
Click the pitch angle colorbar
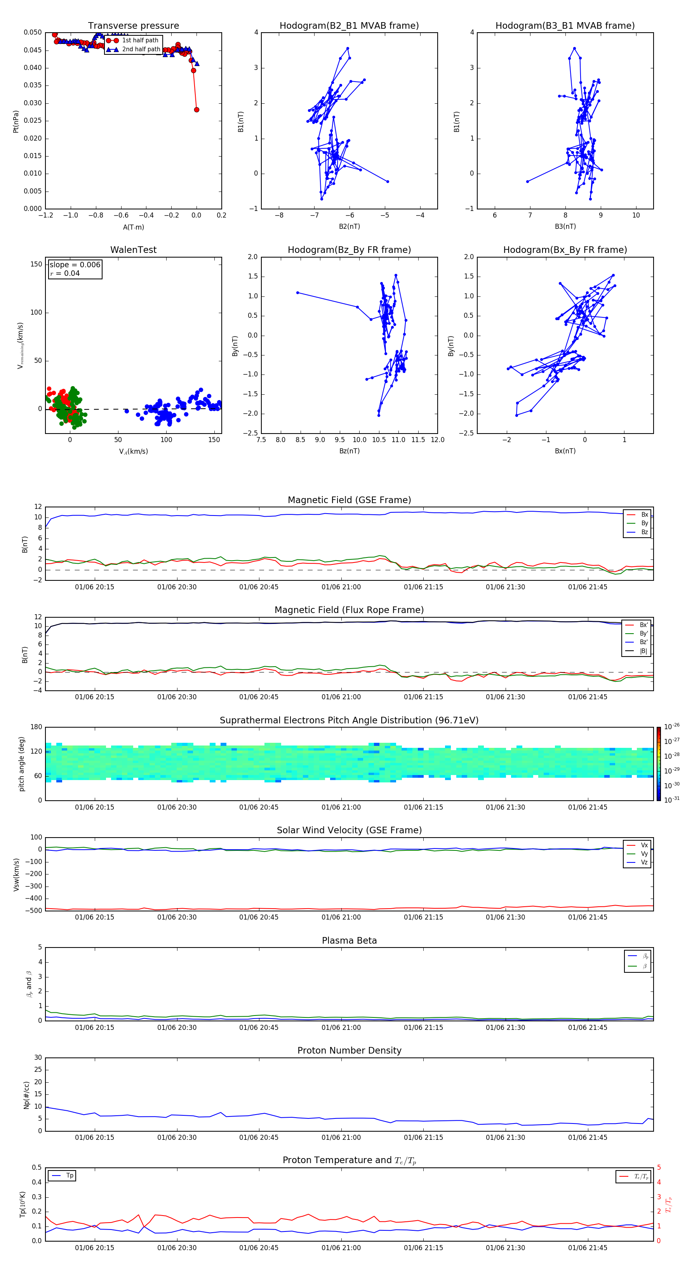659,764
